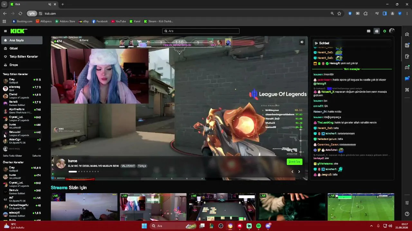This screenshot has width=412, height=231.
Task: Collapse list with Daha Az
Action: (36, 156)
